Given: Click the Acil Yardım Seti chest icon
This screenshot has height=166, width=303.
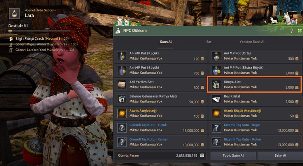Looking at the screenshot, I should [x=122, y=85].
